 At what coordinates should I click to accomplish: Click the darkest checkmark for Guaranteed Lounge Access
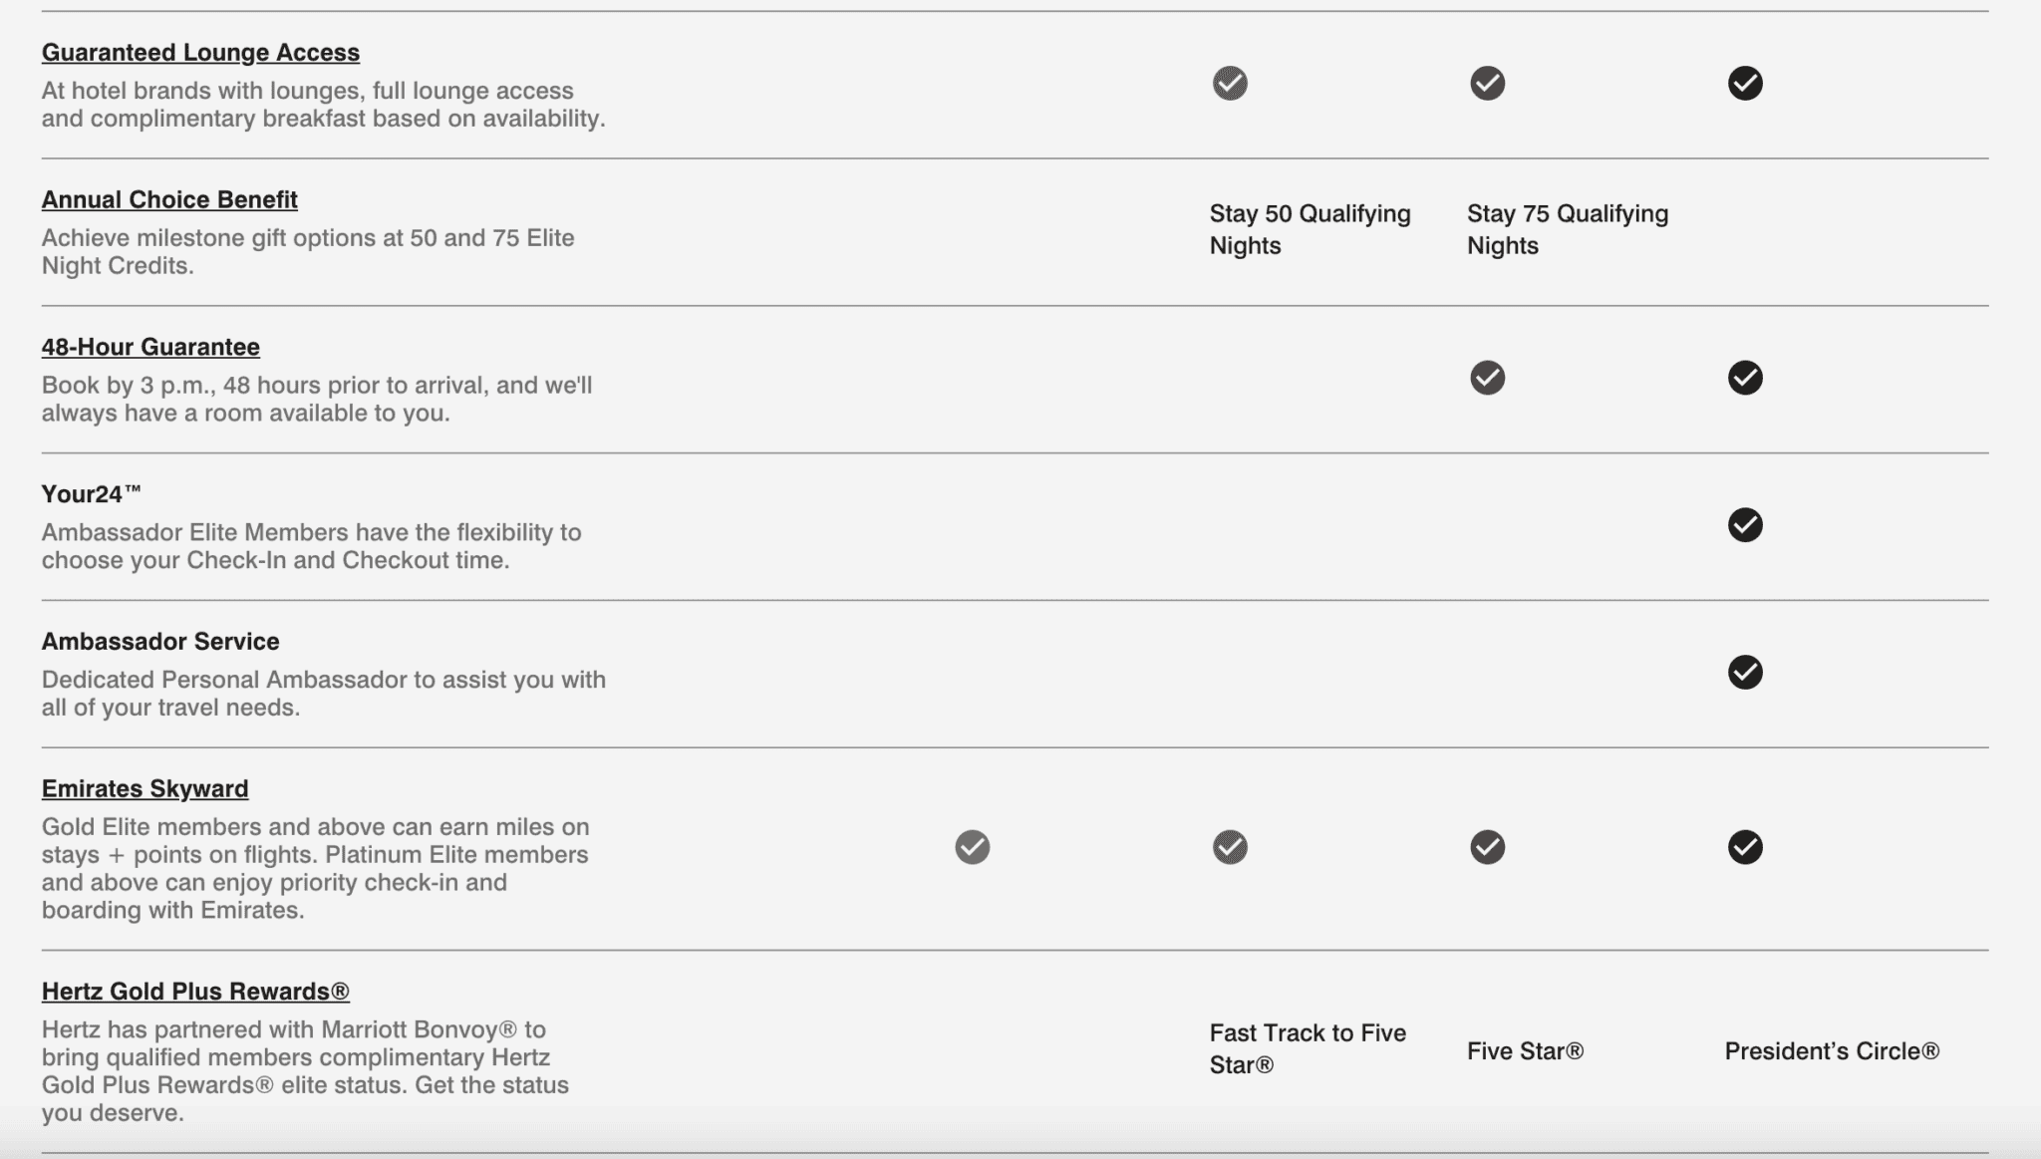click(x=1745, y=85)
